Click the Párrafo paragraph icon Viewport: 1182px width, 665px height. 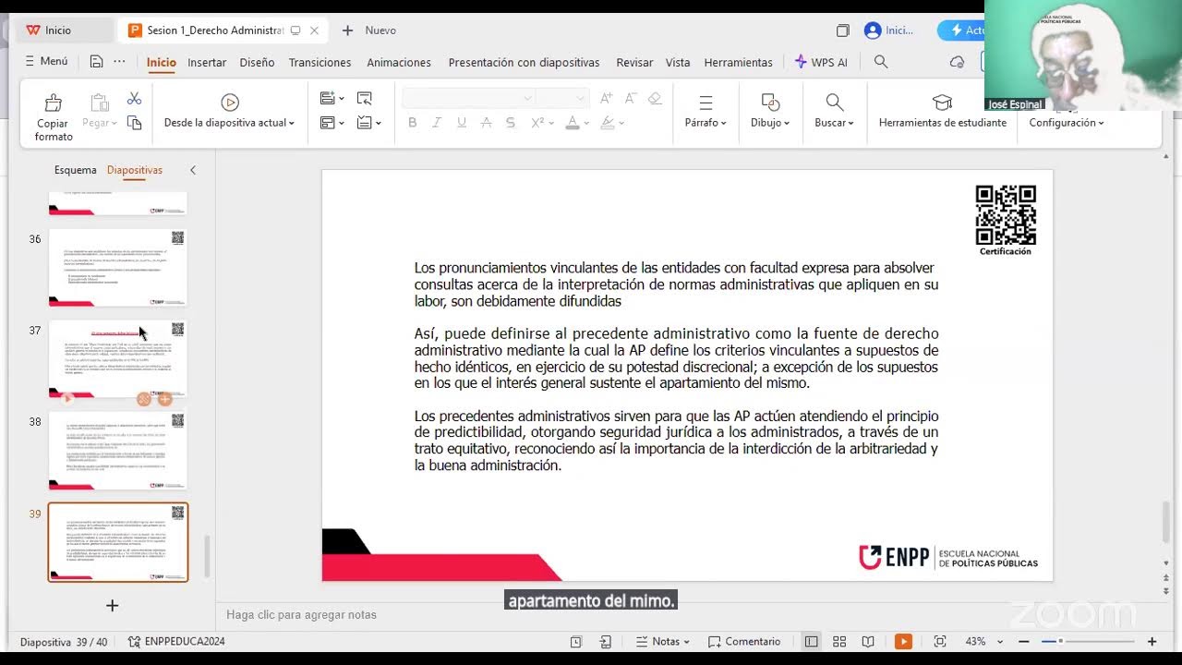click(x=706, y=102)
